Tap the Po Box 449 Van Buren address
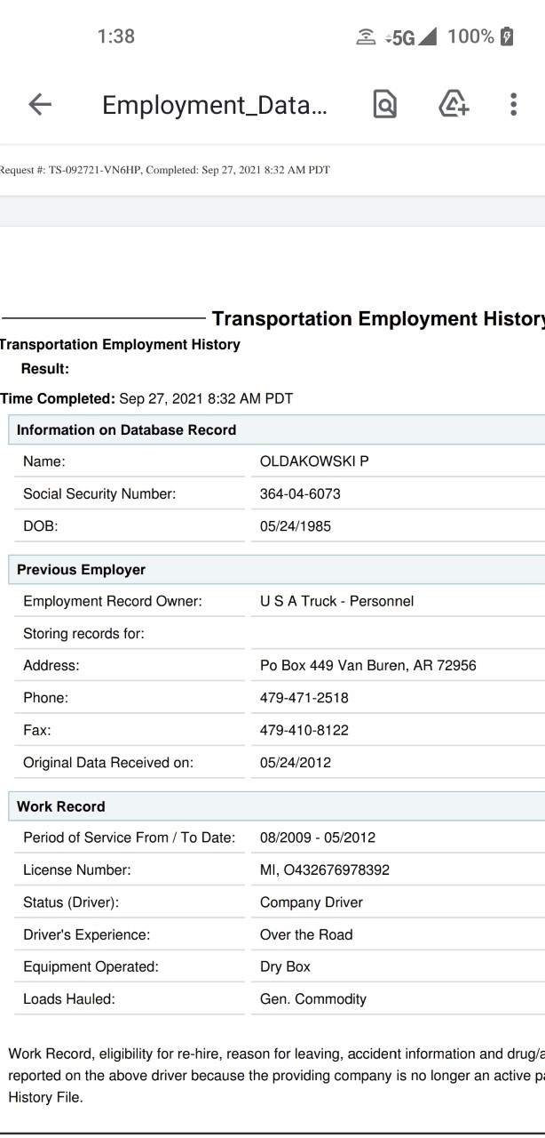 click(368, 665)
